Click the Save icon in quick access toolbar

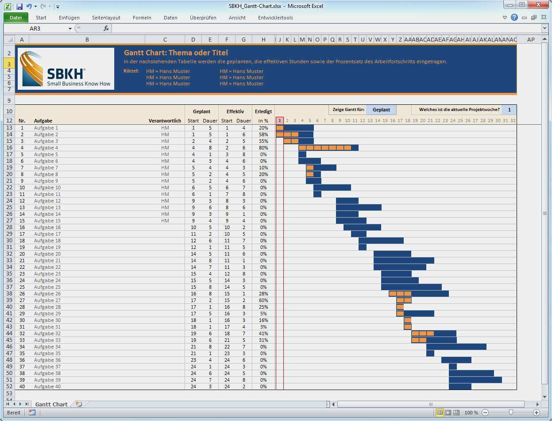tap(19, 7)
